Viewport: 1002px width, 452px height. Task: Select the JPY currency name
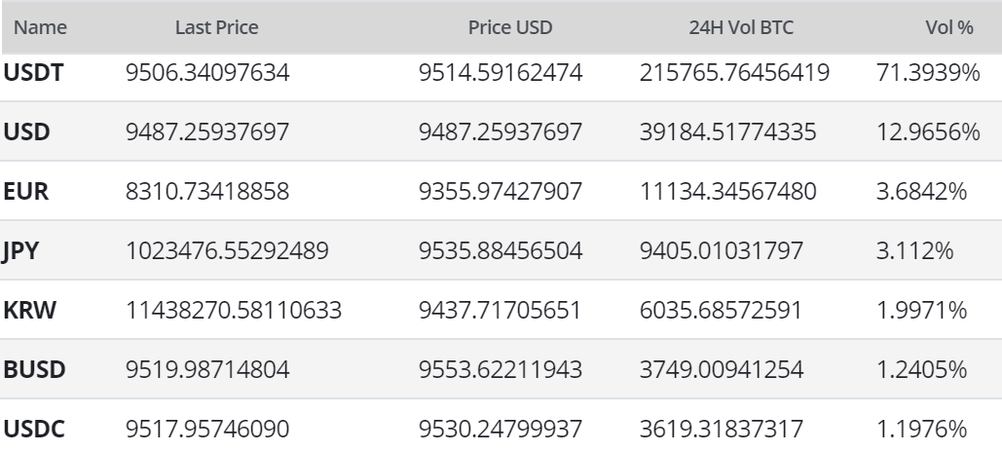point(20,250)
